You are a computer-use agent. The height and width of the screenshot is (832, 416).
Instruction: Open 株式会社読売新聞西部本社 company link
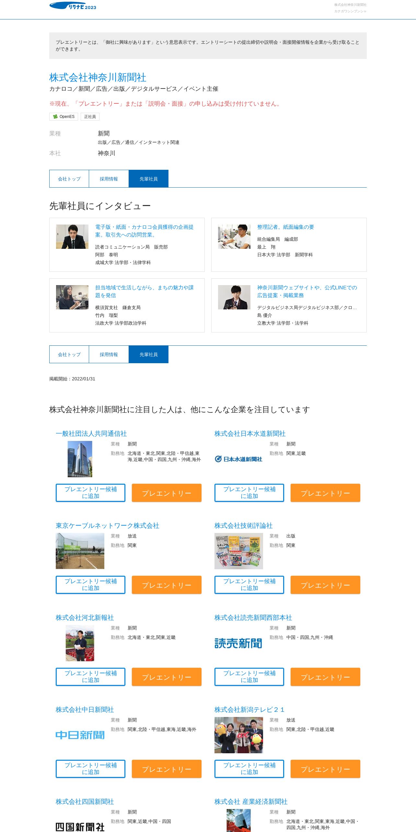coord(253,618)
